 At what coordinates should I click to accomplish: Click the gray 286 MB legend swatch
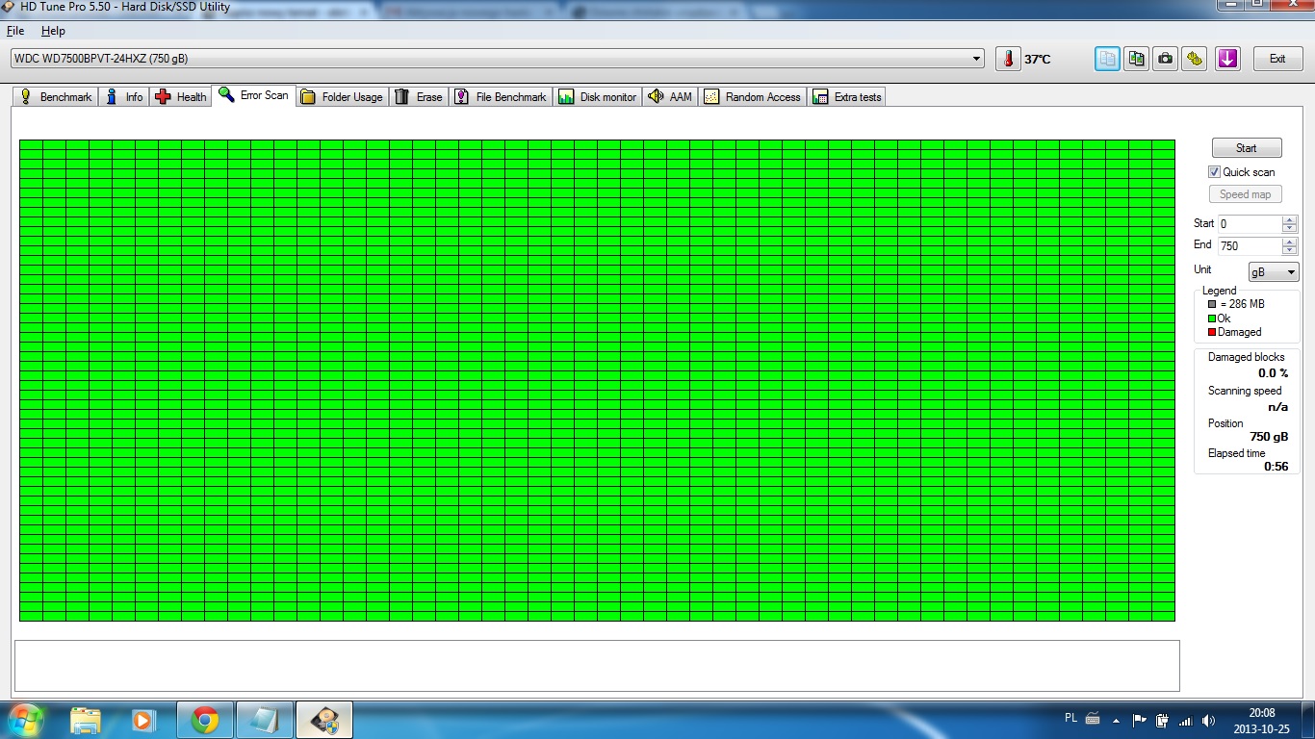coord(1212,304)
